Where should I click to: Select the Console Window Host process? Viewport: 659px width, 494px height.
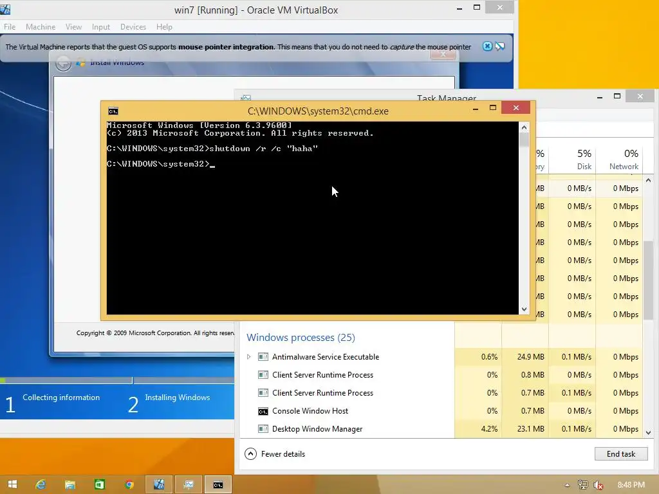pos(310,411)
